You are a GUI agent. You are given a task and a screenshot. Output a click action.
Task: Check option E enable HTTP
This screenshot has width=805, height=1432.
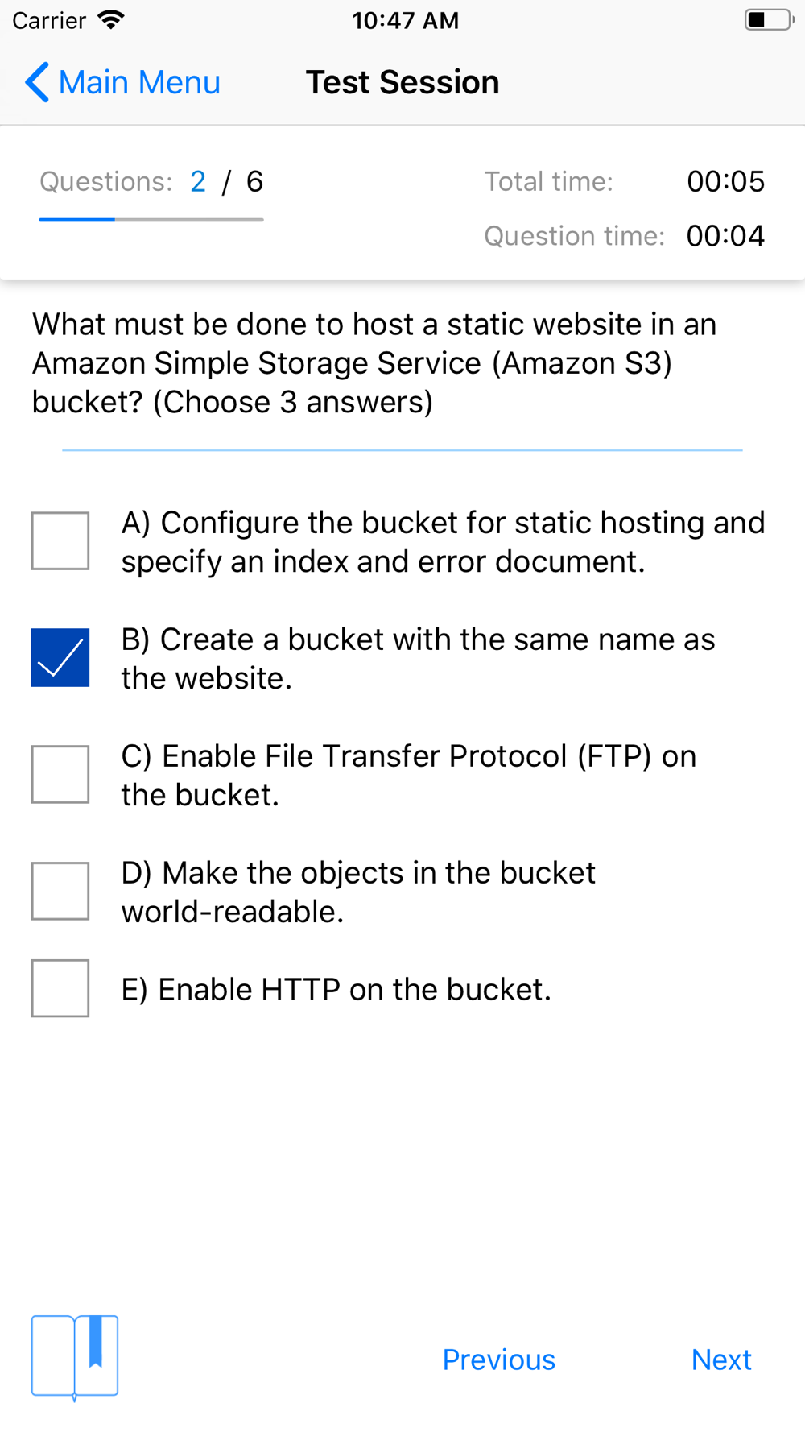pyautogui.click(x=60, y=988)
